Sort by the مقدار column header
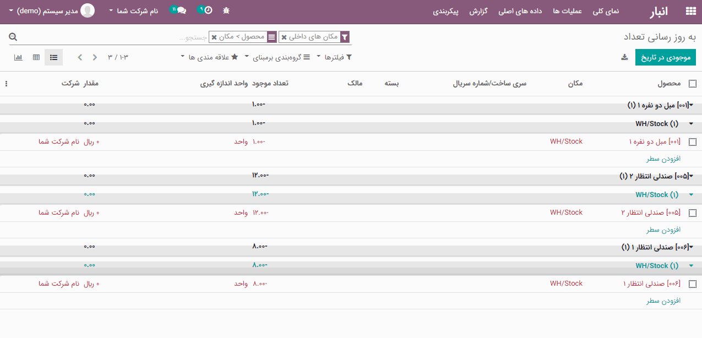702x338 pixels. click(x=91, y=84)
